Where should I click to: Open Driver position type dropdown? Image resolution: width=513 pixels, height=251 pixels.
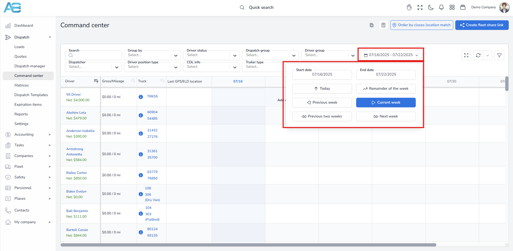pyautogui.click(x=152, y=67)
